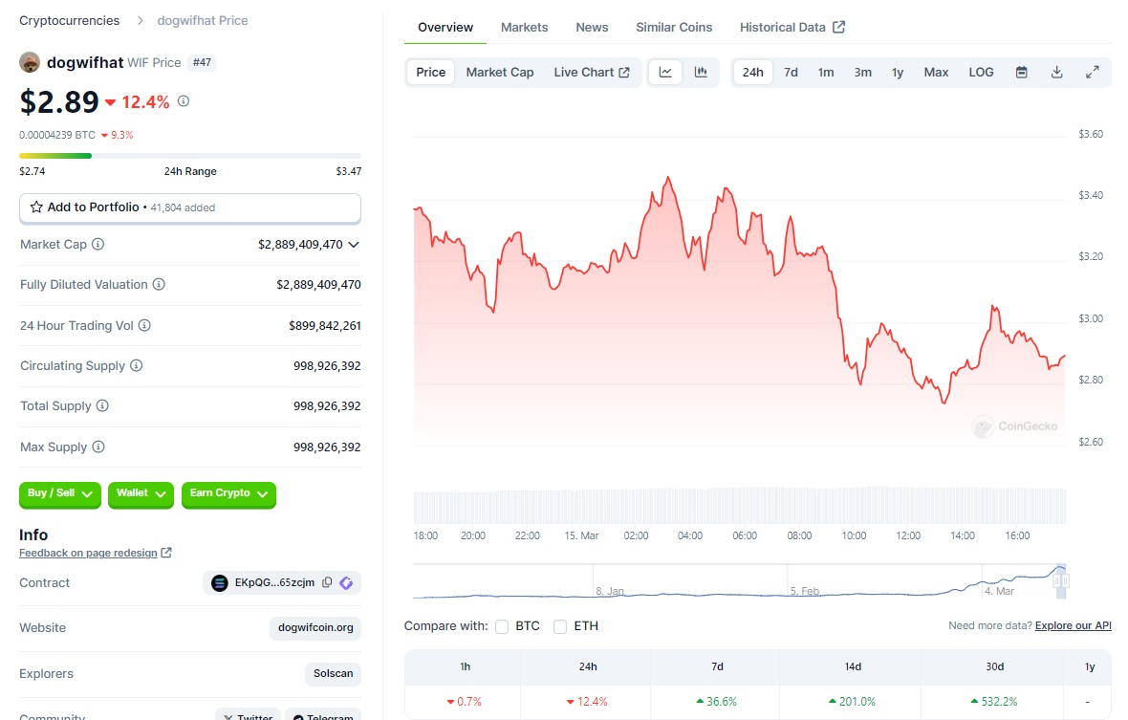Click the external link icon next to Historical Data
Screen dimensions: 1128x720
click(x=838, y=27)
